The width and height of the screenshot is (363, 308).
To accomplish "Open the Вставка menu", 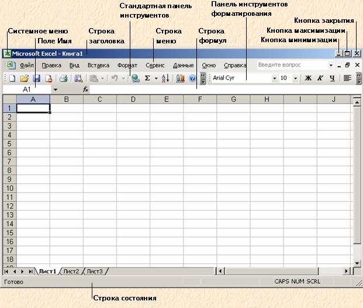I will pos(98,66).
